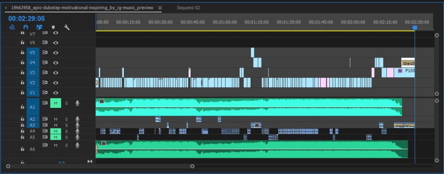Solo audio track A6
The width and height of the screenshot is (444, 174).
click(x=67, y=145)
